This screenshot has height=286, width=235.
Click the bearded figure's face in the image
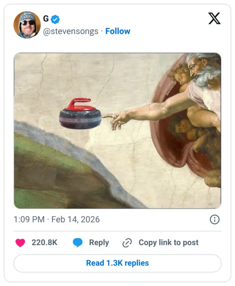(x=200, y=68)
